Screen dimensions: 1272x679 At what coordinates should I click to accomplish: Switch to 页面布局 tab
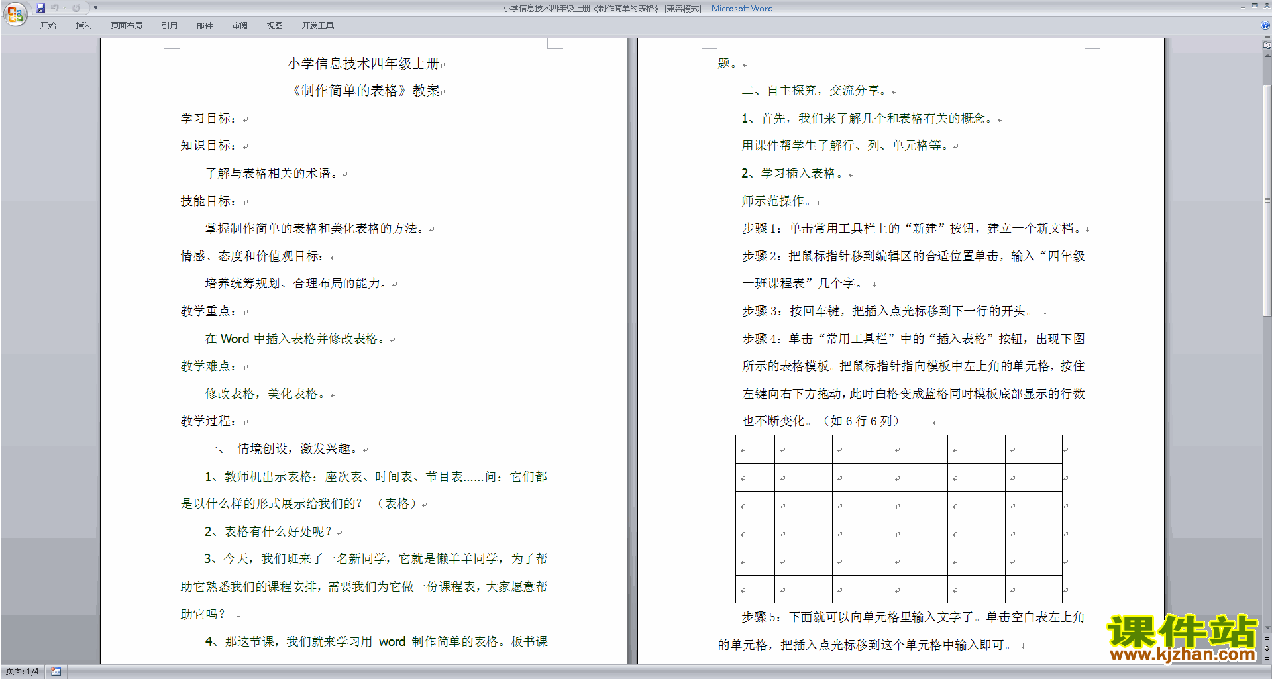coord(126,25)
